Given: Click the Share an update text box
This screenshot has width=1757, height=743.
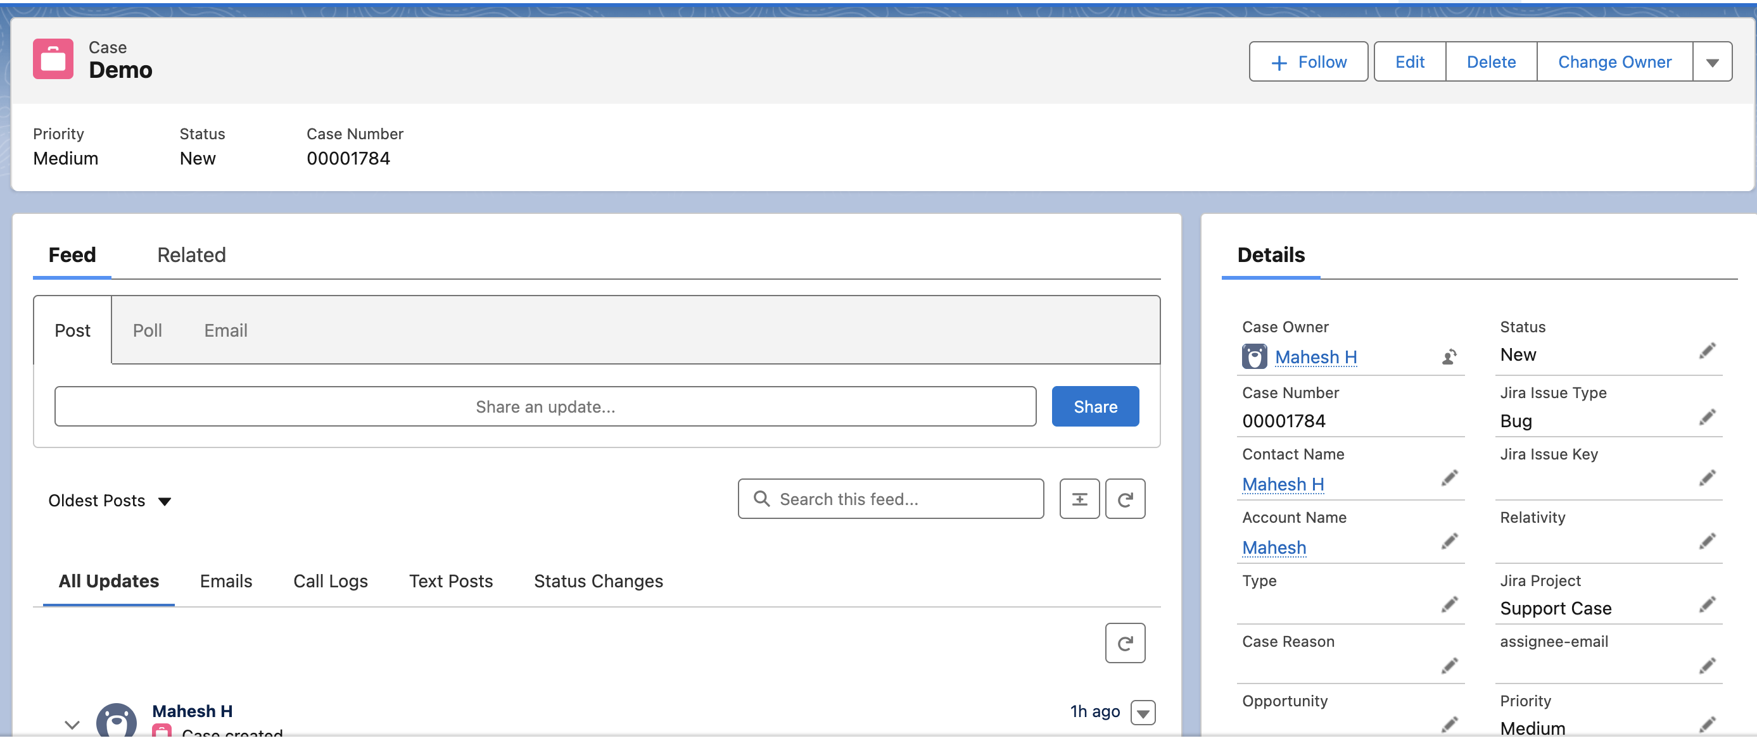Looking at the screenshot, I should (x=545, y=407).
